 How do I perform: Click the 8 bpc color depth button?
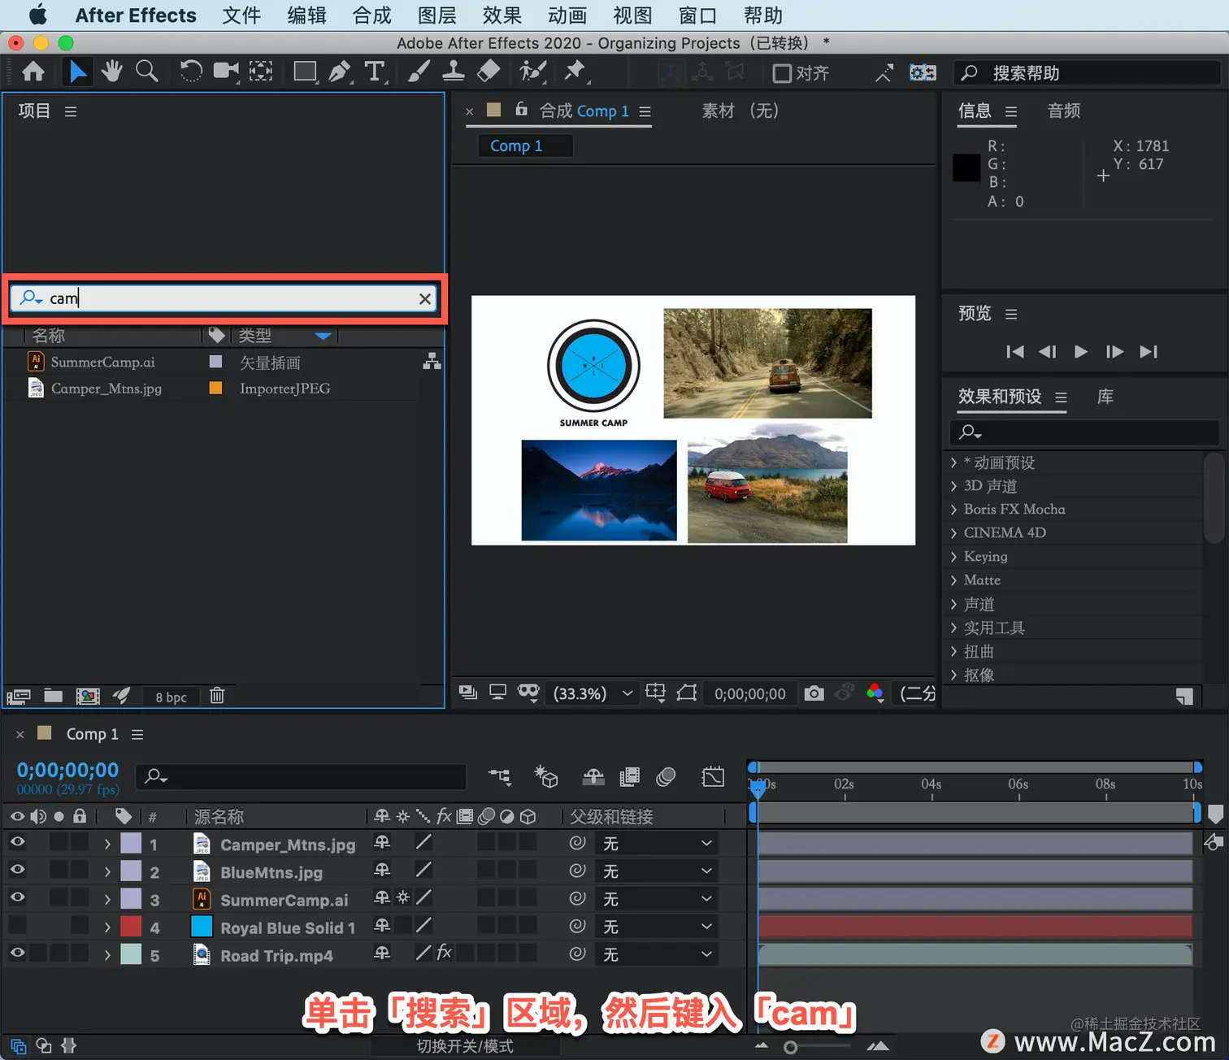pos(171,697)
